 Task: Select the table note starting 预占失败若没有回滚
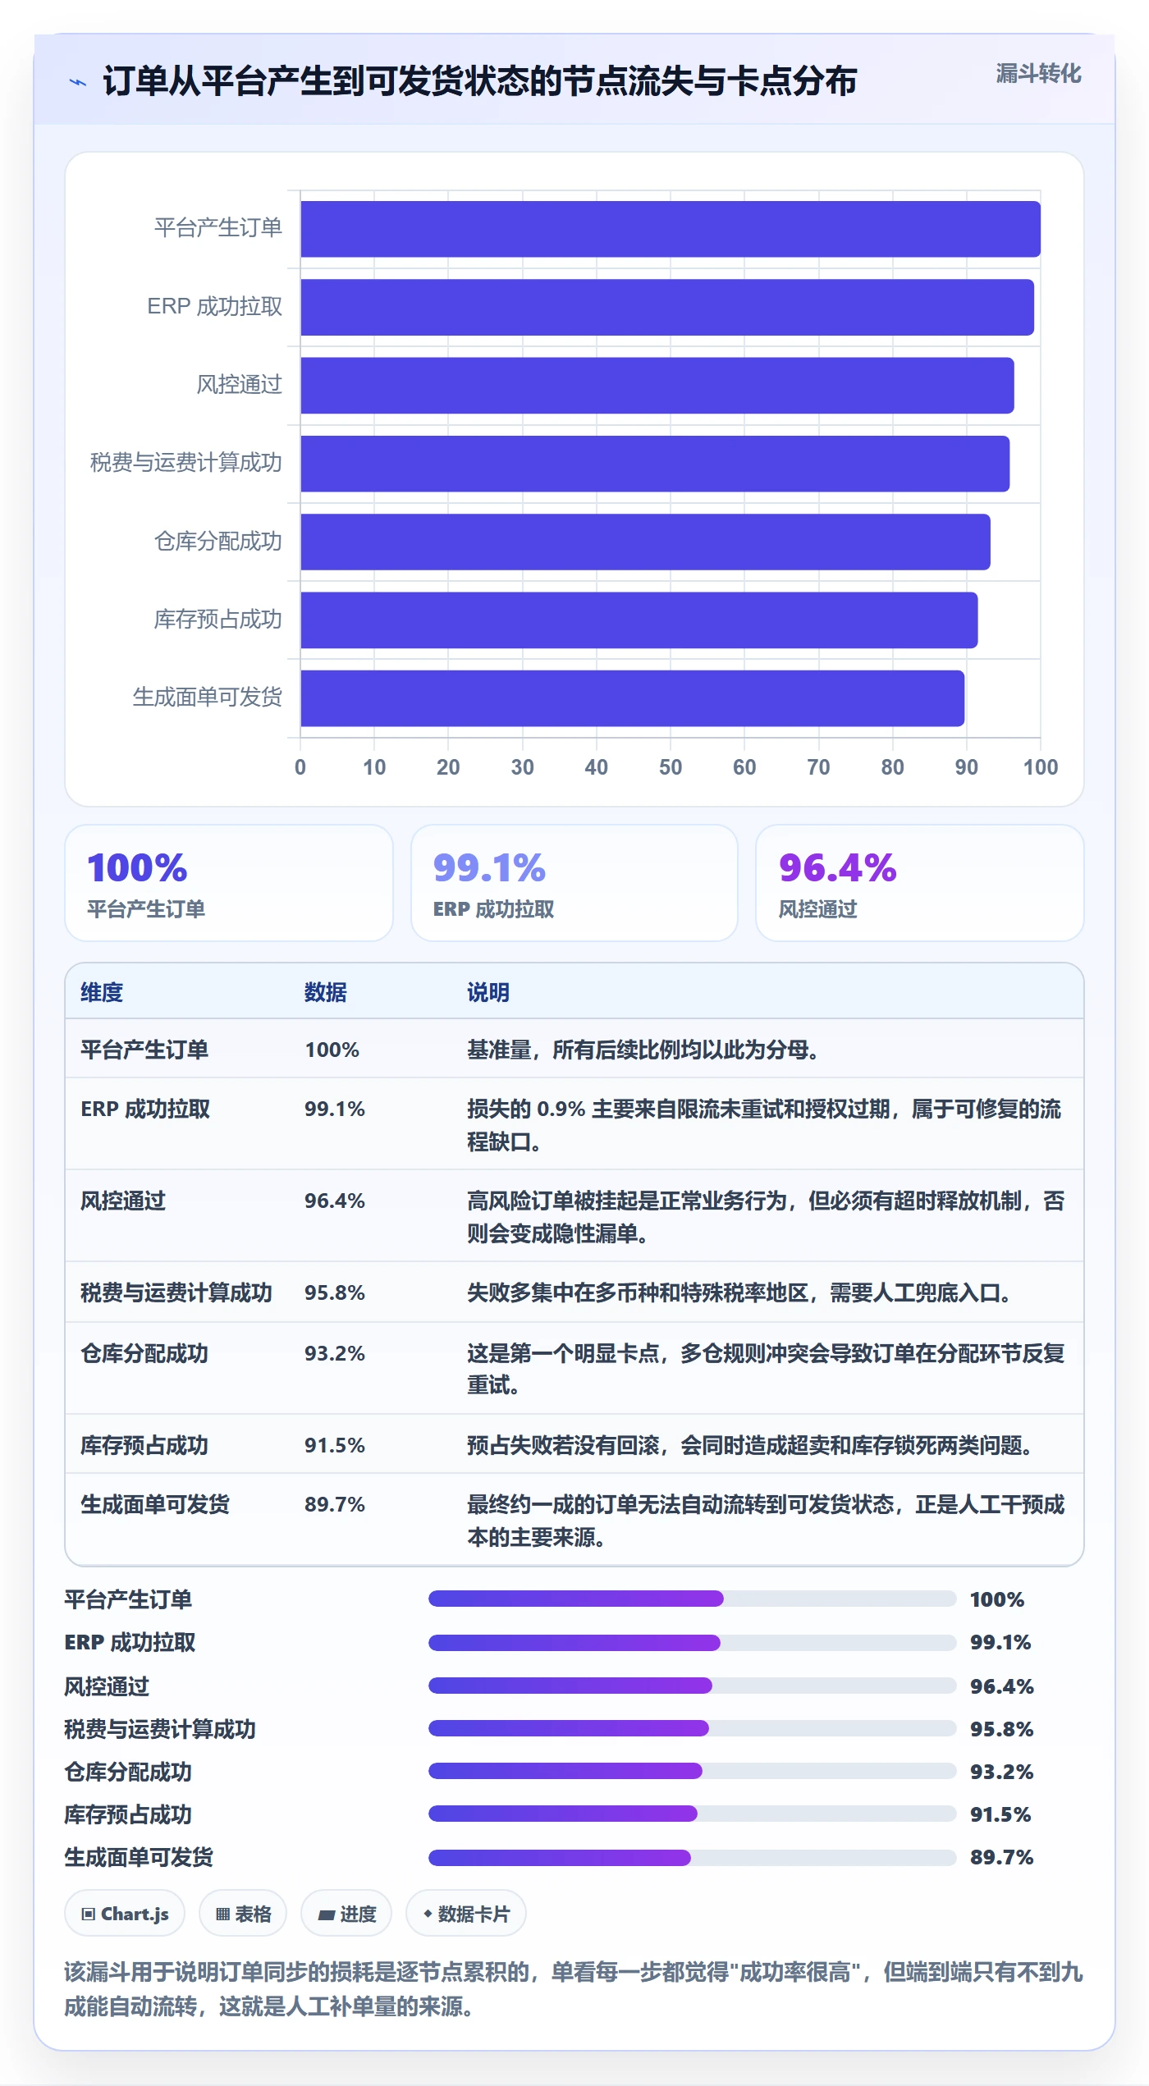tap(750, 1445)
